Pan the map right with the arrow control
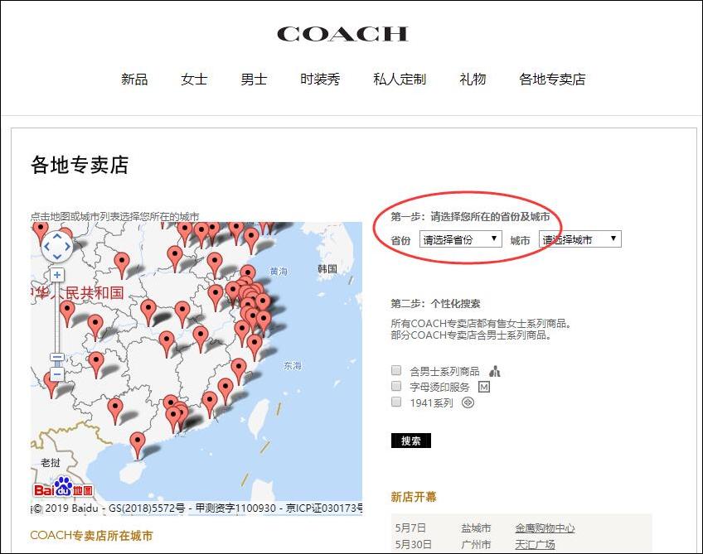The height and width of the screenshot is (554, 703). coord(68,246)
